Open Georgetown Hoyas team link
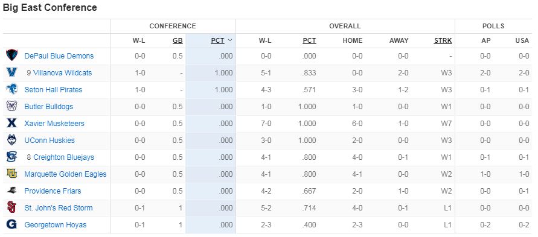This screenshot has width=538, height=237. pyautogui.click(x=55, y=225)
